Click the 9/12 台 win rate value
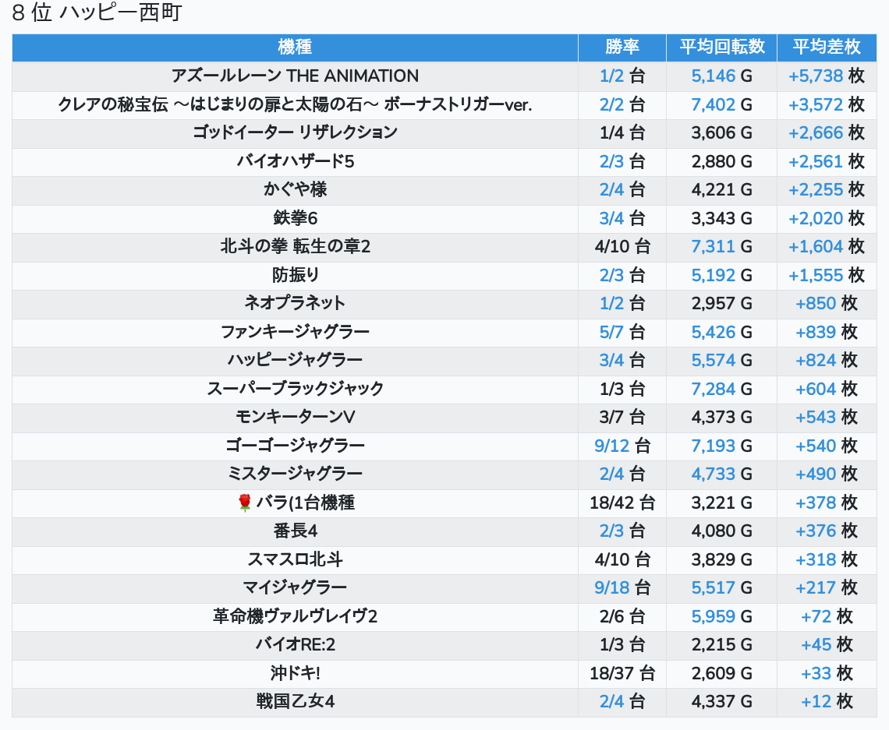The image size is (889, 730). point(622,446)
